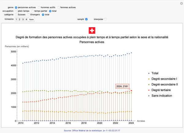Click the 'tous' trimestre button
Viewport: 184px width, 133px height.
click(32, 19)
